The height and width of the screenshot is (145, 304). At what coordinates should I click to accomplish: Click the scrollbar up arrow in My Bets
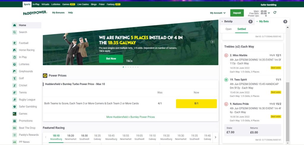(x=287, y=27)
